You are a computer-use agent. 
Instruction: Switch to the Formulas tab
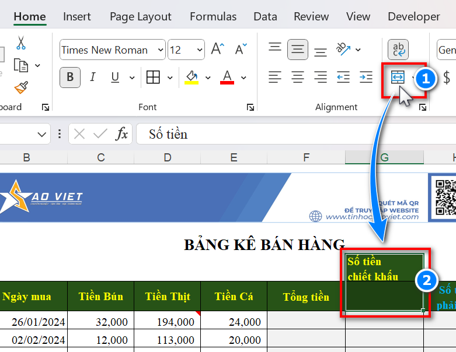(213, 16)
